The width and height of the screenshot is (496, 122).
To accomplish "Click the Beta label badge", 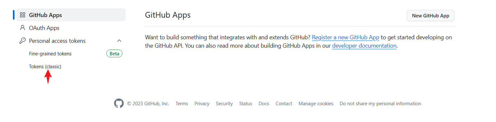I will 114,54.
